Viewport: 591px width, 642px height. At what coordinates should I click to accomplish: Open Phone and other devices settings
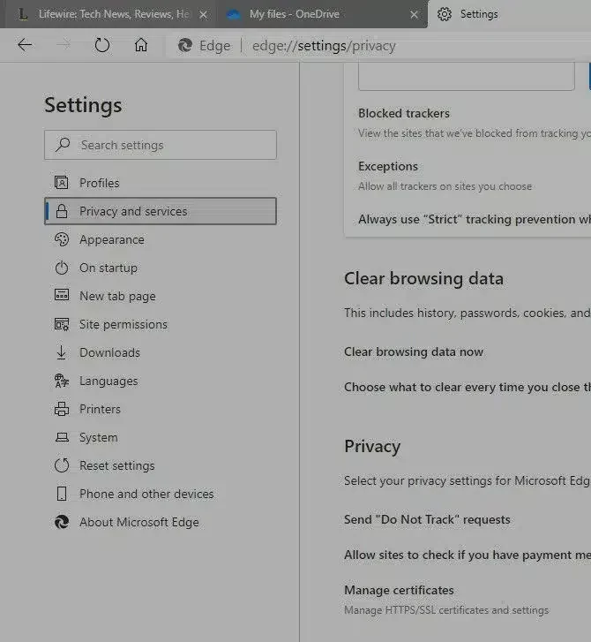161,494
